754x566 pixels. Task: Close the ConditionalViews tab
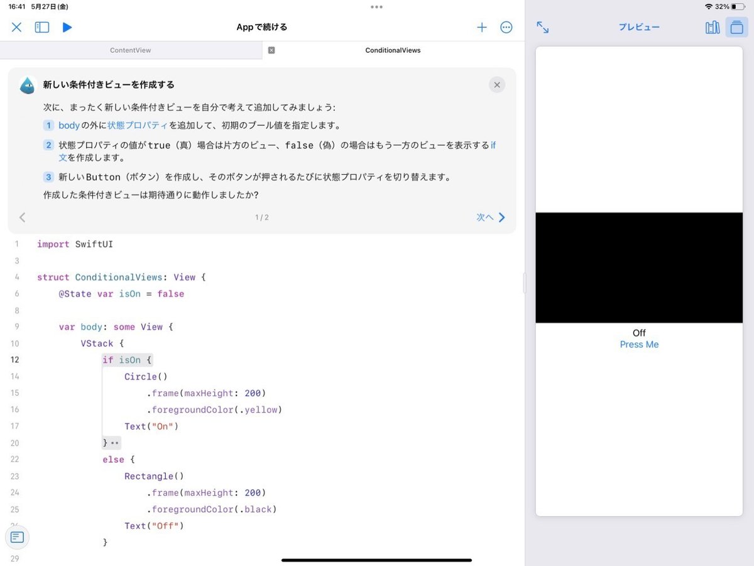(271, 50)
